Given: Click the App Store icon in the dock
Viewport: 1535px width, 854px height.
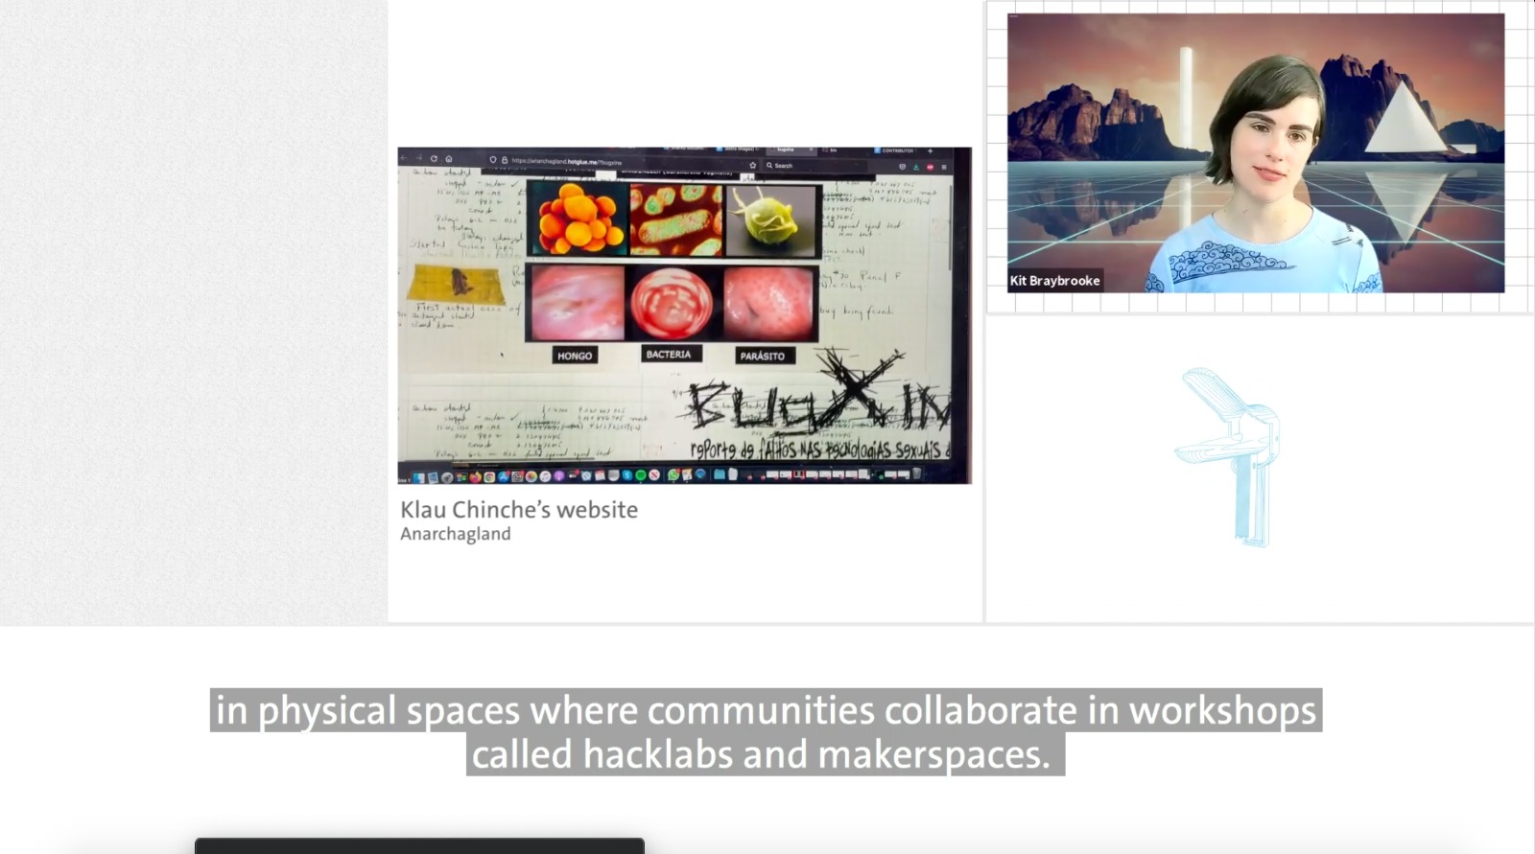Looking at the screenshot, I should [503, 476].
